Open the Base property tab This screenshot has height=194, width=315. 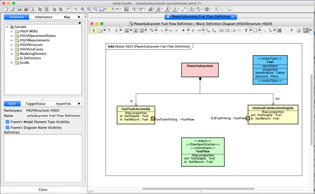pyautogui.click(x=12, y=104)
